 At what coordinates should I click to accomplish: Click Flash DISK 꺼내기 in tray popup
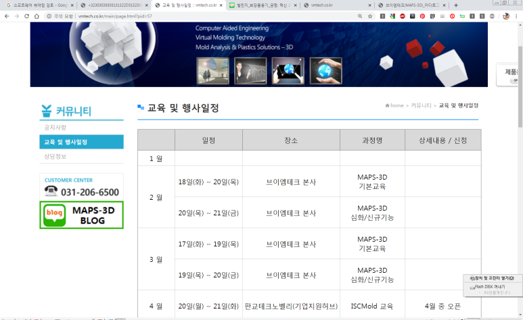[489, 287]
